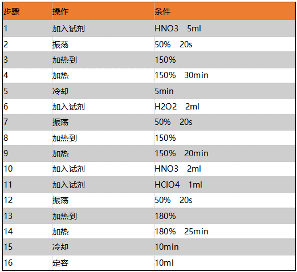The height and width of the screenshot is (272, 297).
Task: Select the 180% cell in step 13
Action: [x=225, y=216]
